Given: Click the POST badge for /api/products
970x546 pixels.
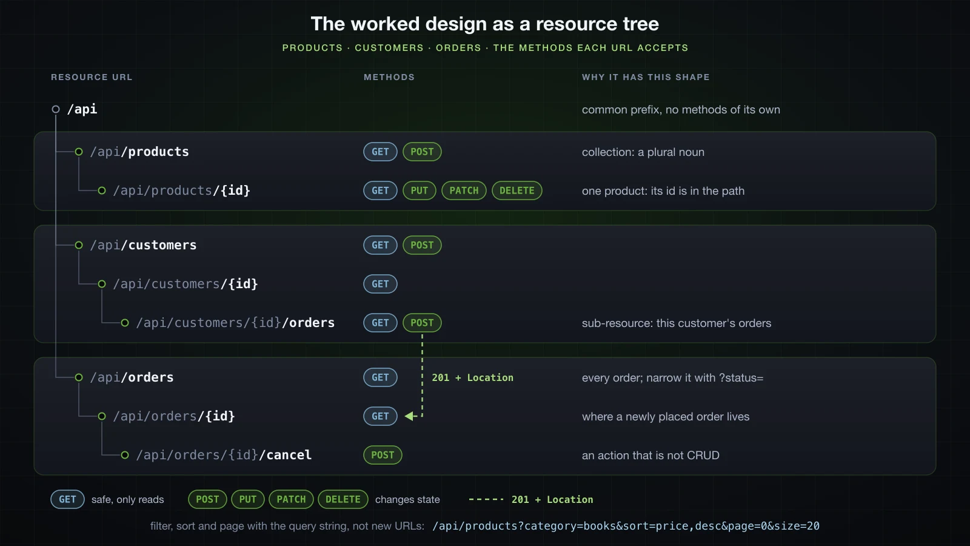Looking at the screenshot, I should (x=422, y=152).
